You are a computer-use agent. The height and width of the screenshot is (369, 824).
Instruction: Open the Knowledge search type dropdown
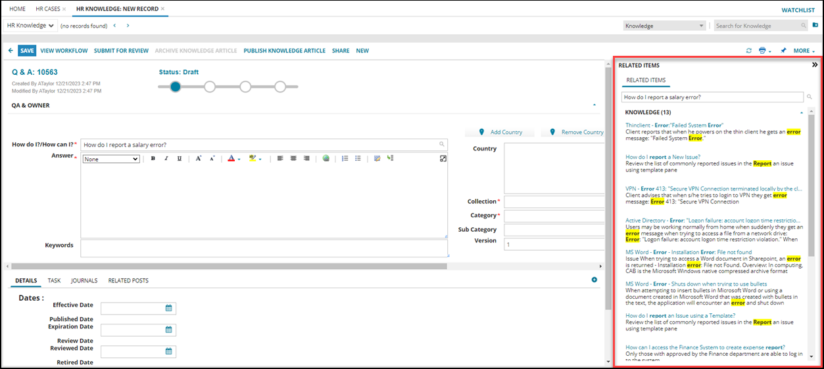click(x=665, y=26)
